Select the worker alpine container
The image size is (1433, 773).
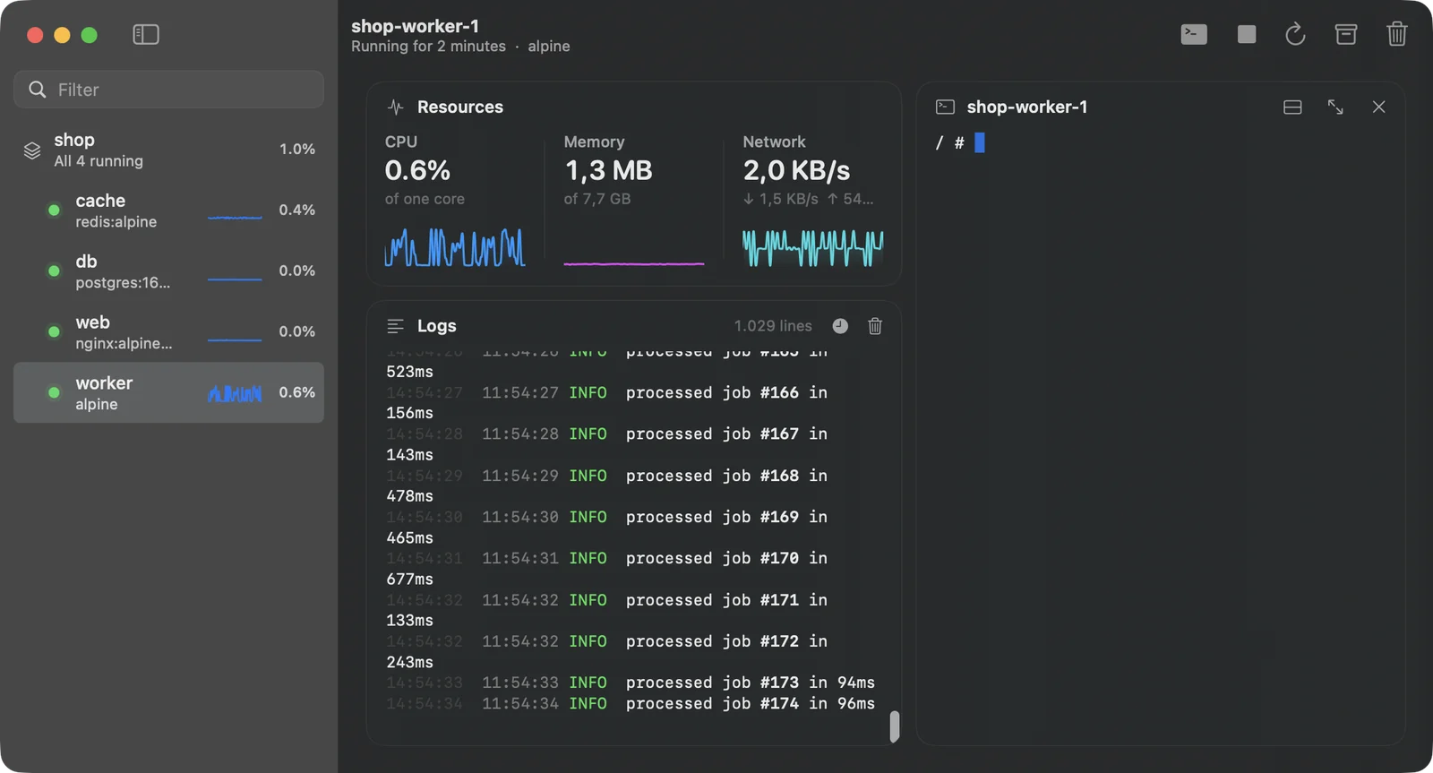point(168,392)
